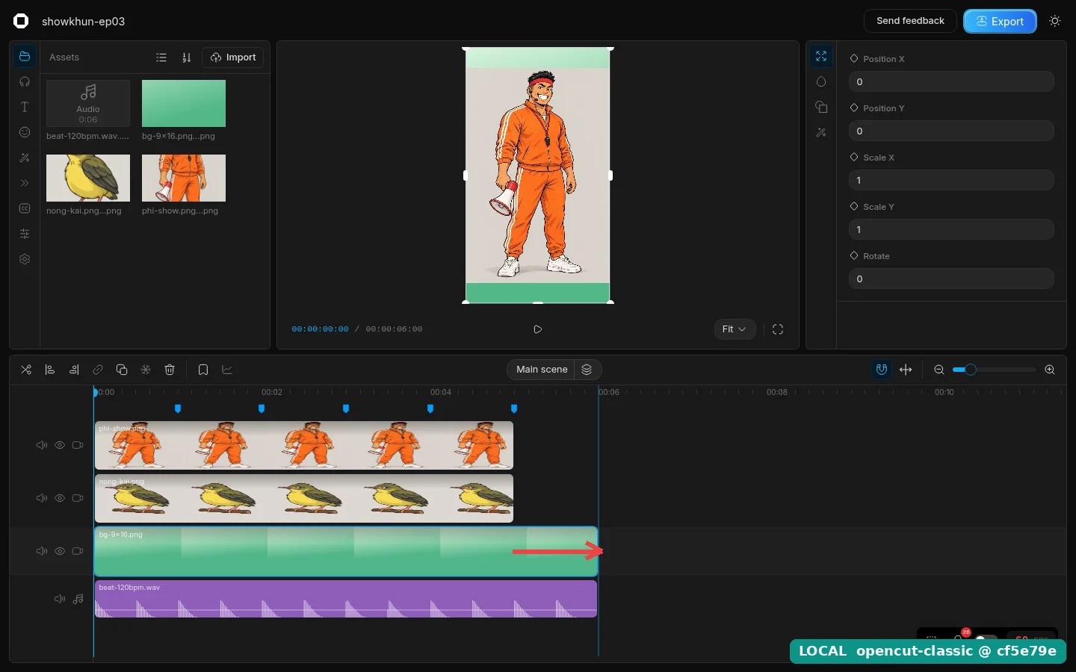The height and width of the screenshot is (672, 1076).
Task: Open the Main scene selector
Action: (x=542, y=370)
